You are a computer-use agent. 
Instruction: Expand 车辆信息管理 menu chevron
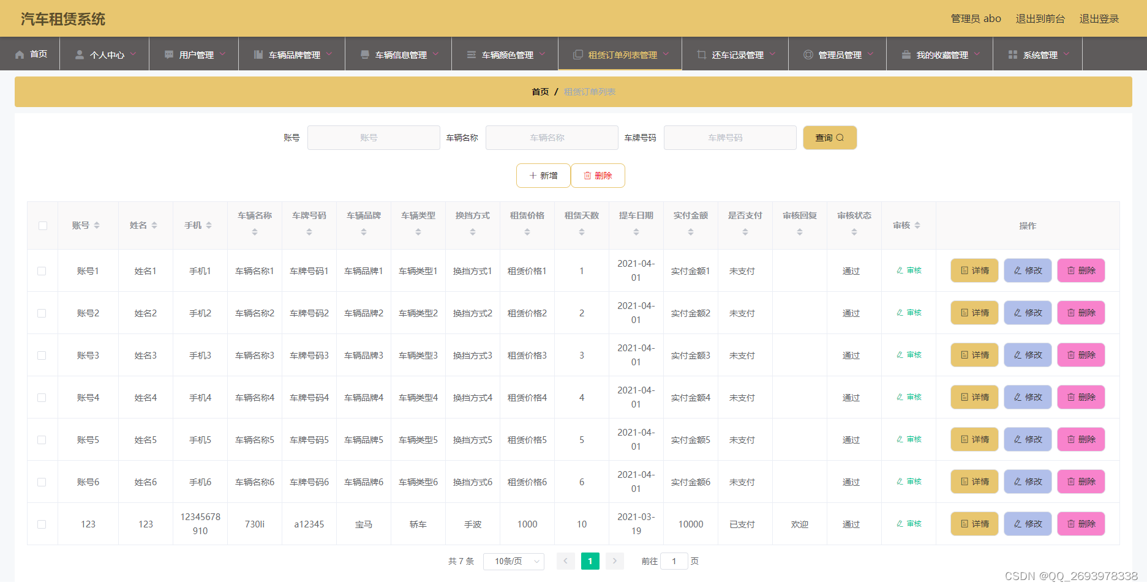pos(435,54)
